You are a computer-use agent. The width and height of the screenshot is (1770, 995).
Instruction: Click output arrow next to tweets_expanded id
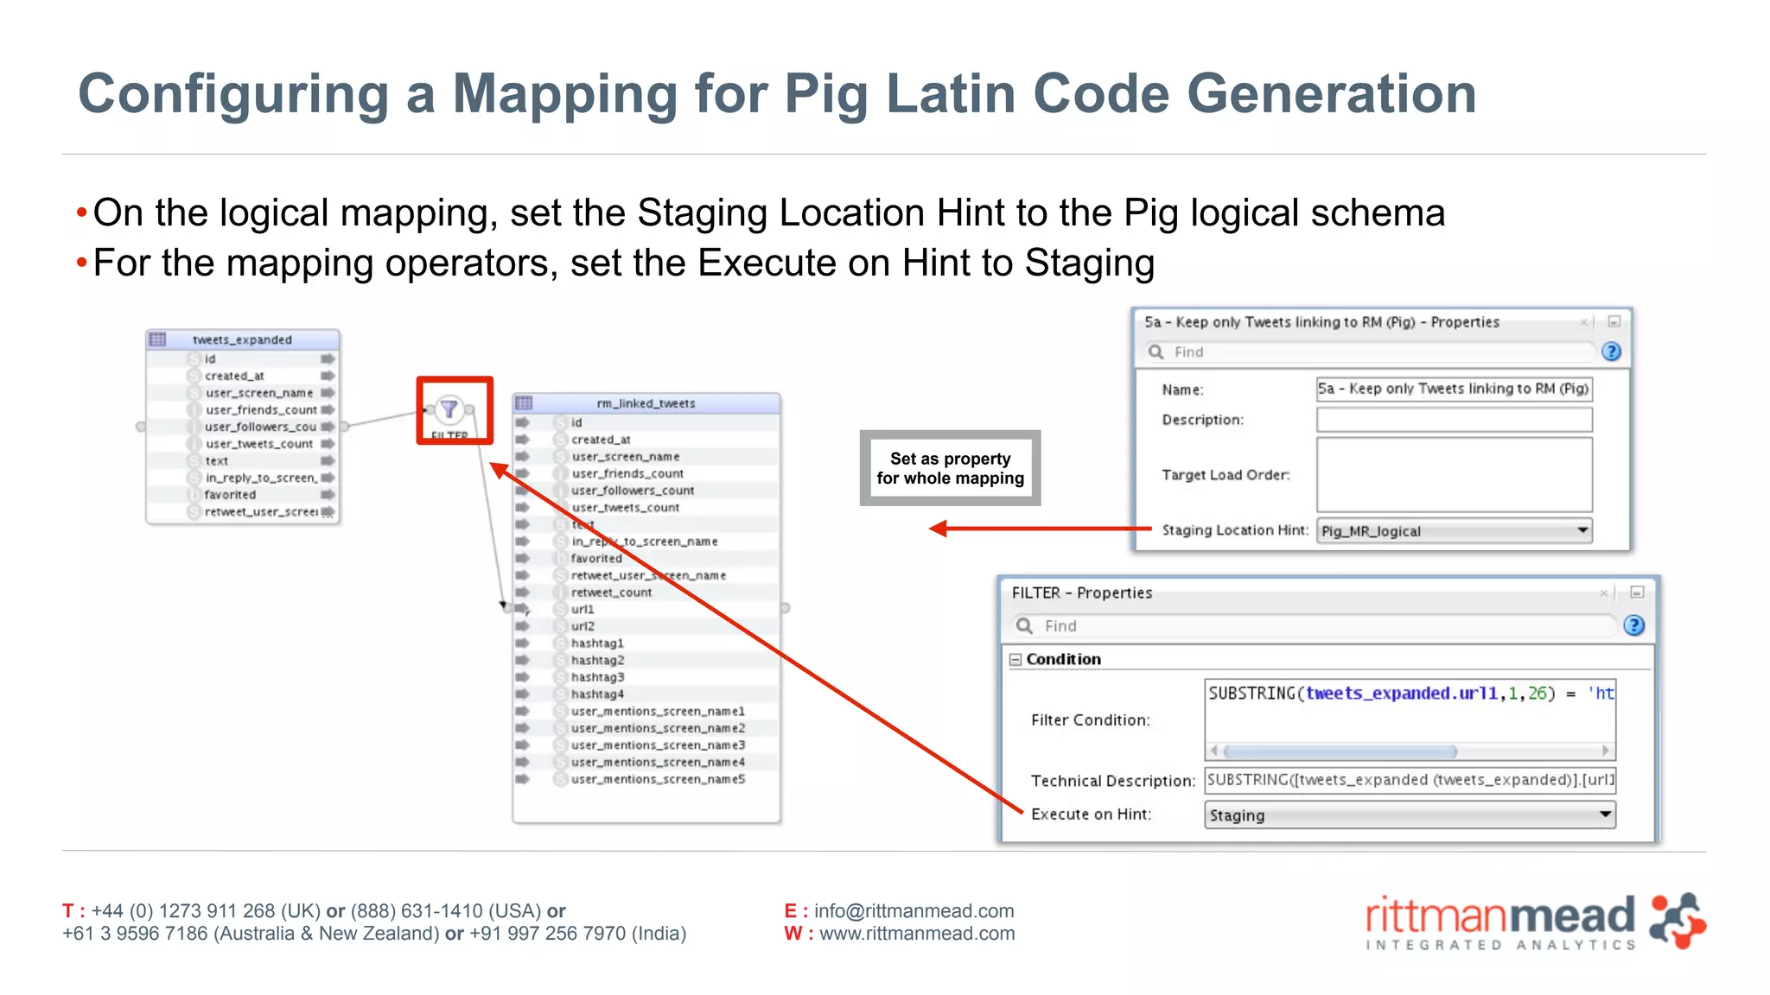[x=327, y=358]
